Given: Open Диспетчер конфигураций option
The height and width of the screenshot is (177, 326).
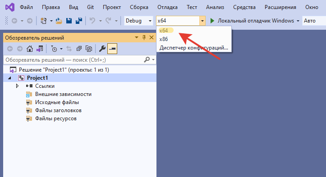Looking at the screenshot, I should tap(193, 48).
